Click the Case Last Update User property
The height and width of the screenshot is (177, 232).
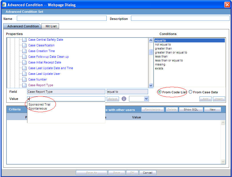tap(44, 74)
